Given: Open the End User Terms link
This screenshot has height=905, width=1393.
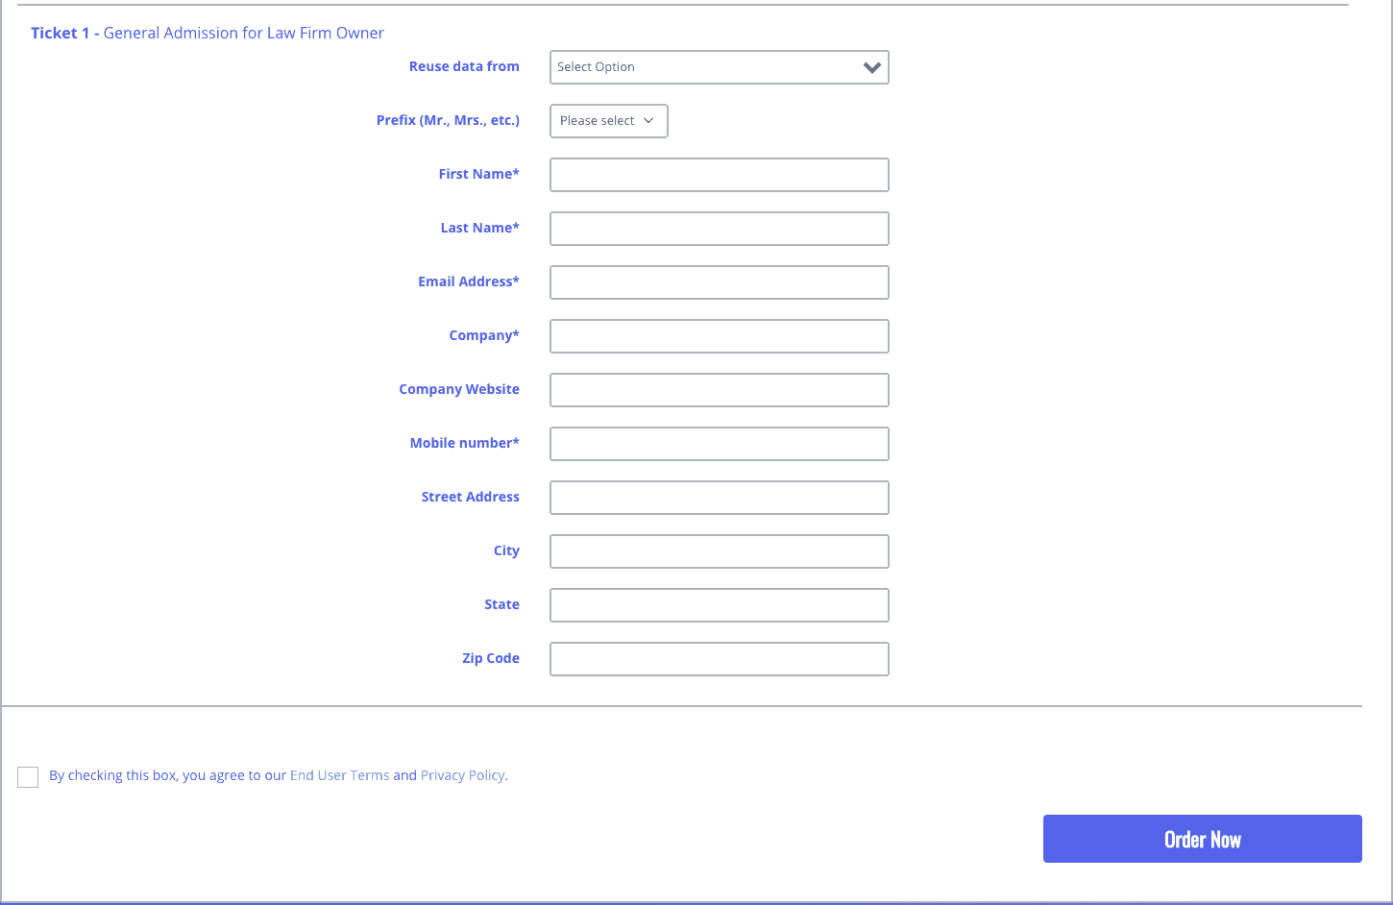Looking at the screenshot, I should pyautogui.click(x=339, y=775).
